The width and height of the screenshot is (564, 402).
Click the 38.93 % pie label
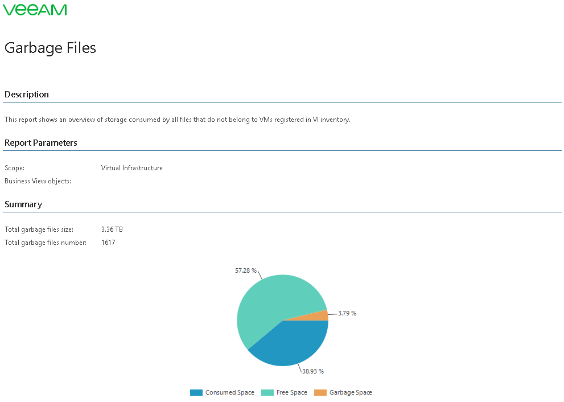pos(313,371)
